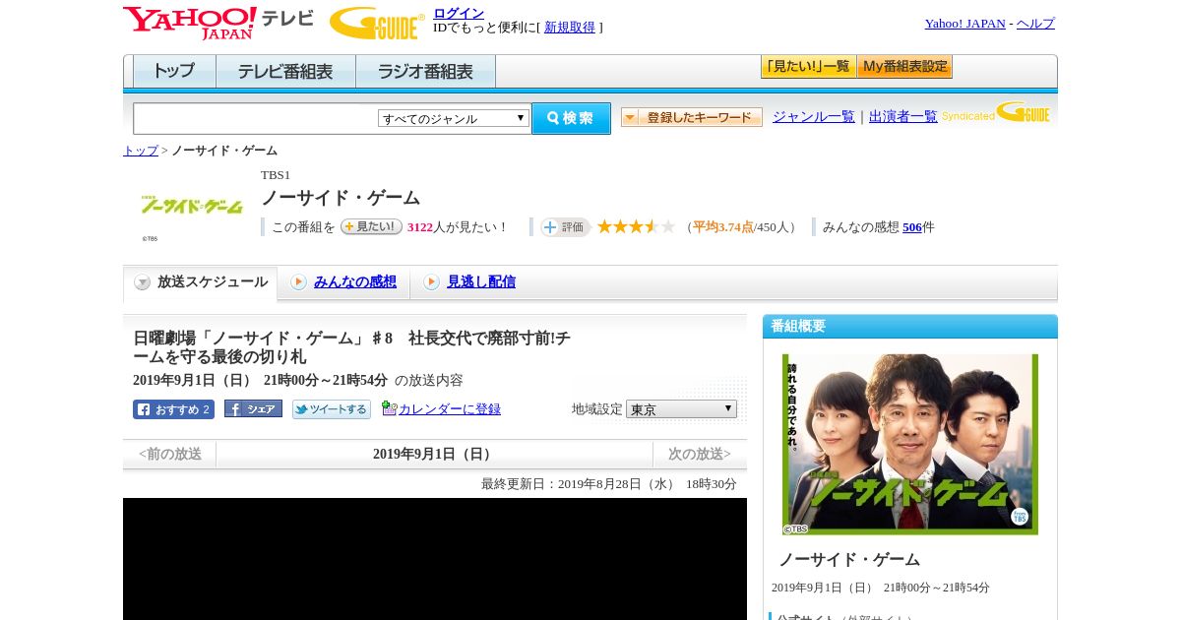Click the Facebook おすすめ button
Viewport: 1181px width, 620px height.
pos(173,409)
